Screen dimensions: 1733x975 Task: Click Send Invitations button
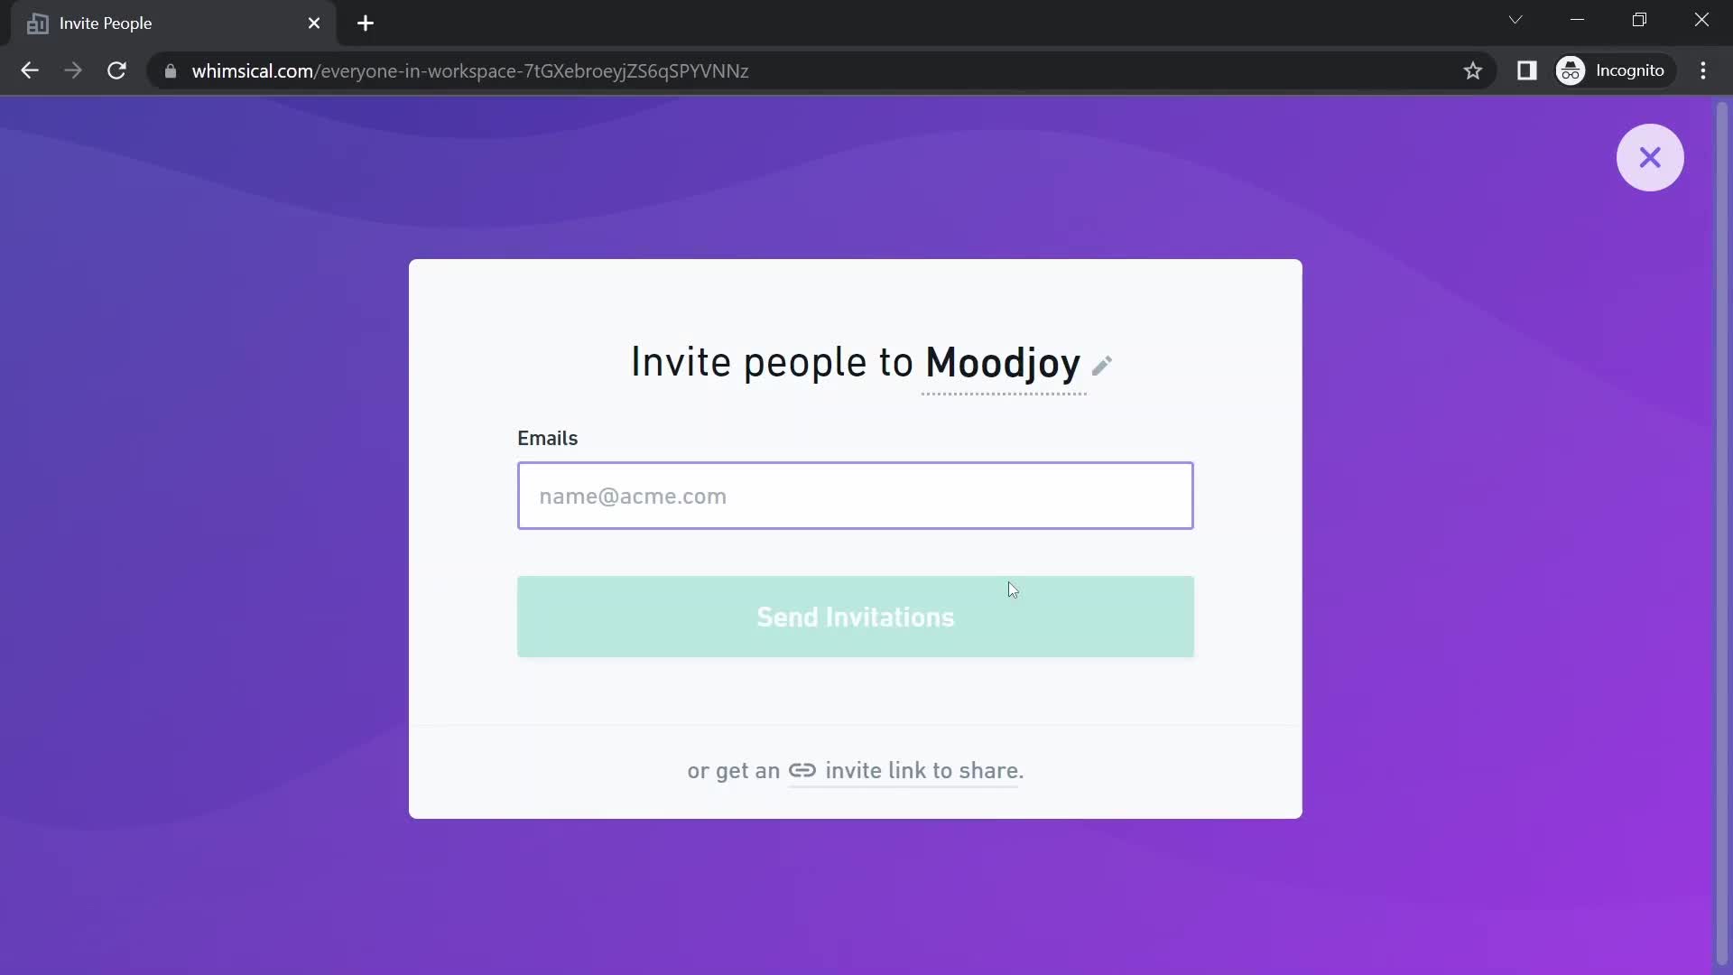855,616
